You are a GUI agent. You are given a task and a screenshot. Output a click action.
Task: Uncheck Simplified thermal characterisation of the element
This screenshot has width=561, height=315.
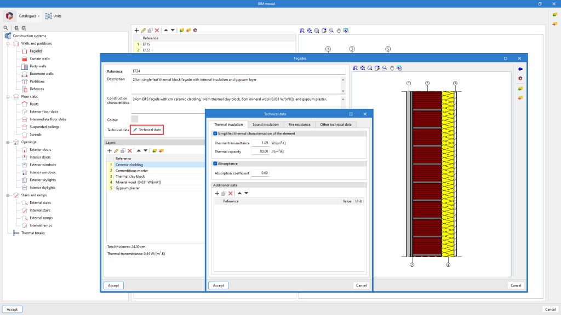coord(215,133)
